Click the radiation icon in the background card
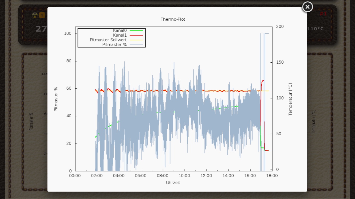Viewport: 355px width, 199px height. 35,15
